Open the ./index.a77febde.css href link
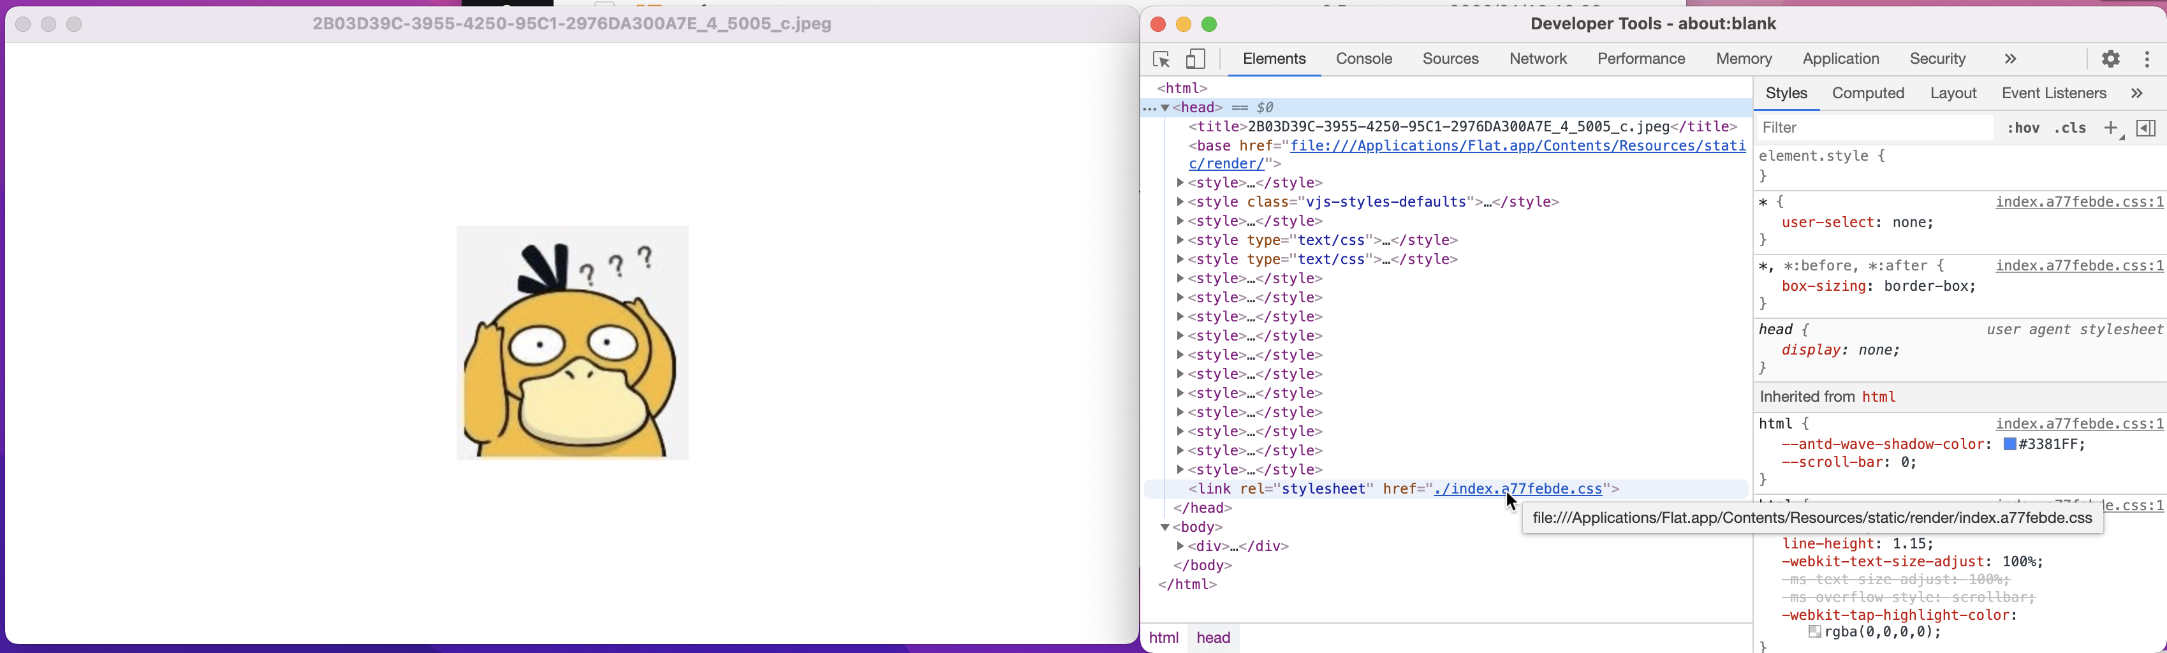The height and width of the screenshot is (653, 2167). click(1518, 489)
